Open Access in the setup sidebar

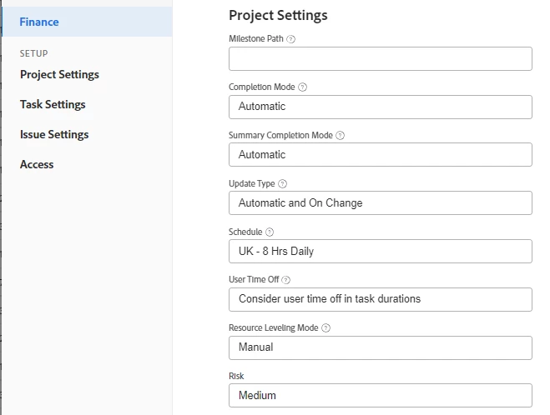[37, 164]
